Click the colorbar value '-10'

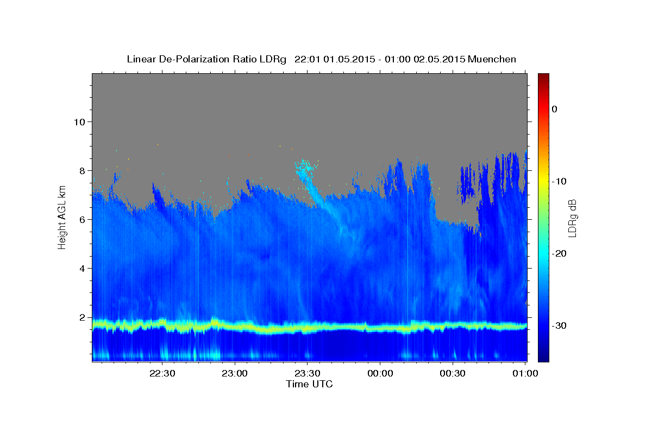(560, 181)
